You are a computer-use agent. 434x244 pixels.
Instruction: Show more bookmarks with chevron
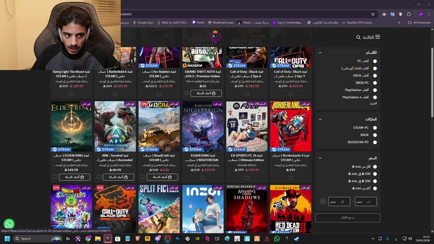399,23
